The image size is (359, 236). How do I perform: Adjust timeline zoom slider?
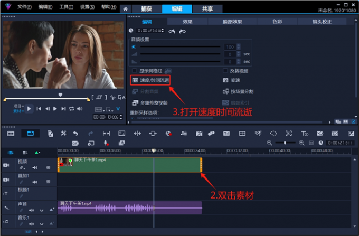click(x=285, y=143)
